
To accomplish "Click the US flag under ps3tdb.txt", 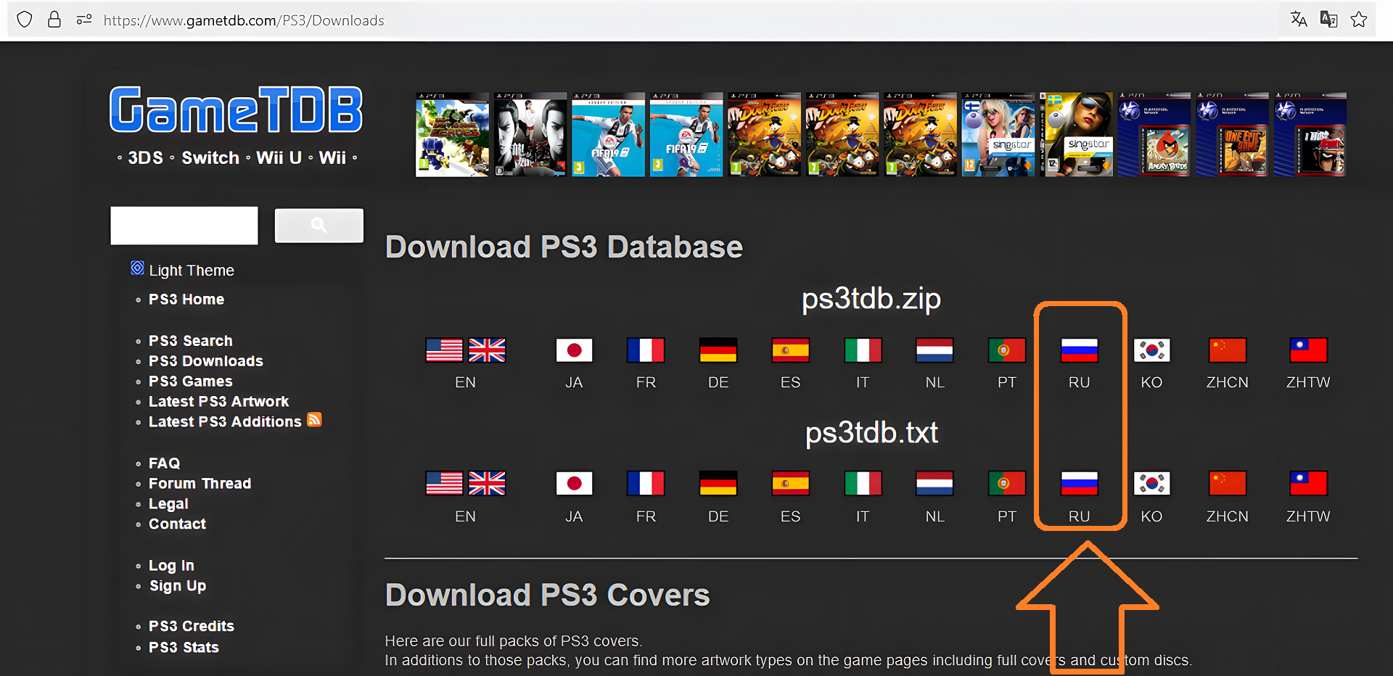I will click(444, 483).
